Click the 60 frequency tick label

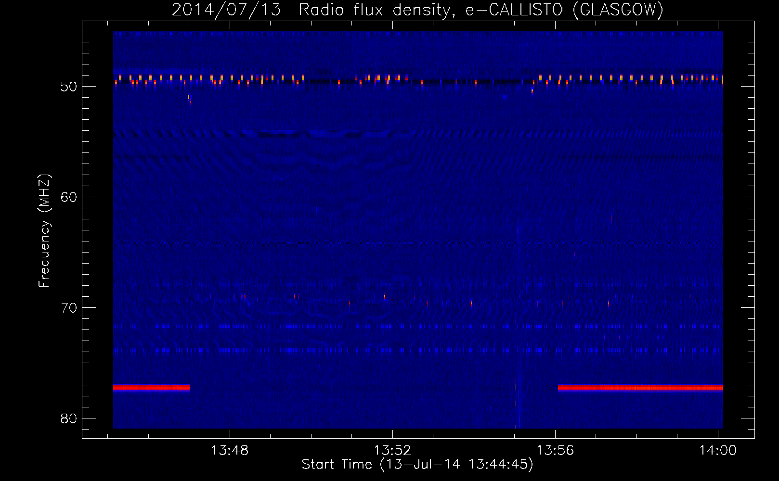point(69,197)
